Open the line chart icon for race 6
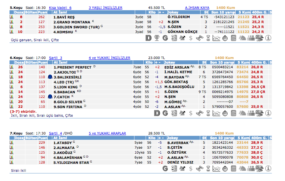 coord(216,113)
